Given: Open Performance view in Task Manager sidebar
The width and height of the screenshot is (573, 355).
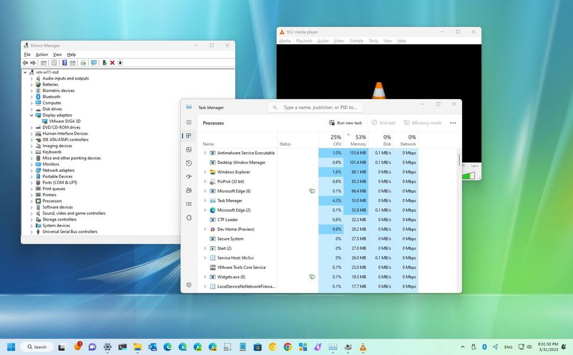Looking at the screenshot, I should [x=189, y=149].
